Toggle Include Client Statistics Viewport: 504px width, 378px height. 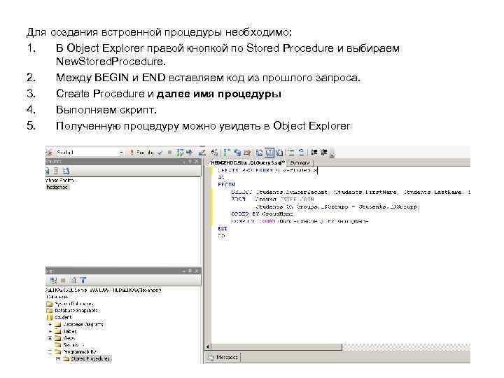click(237, 153)
